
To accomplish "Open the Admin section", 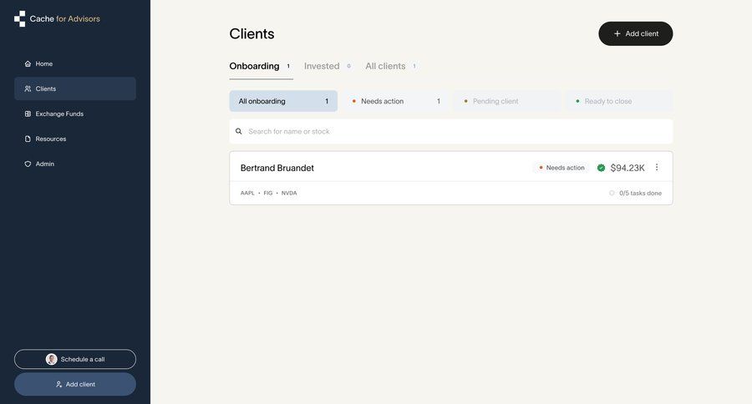I will coord(75,164).
